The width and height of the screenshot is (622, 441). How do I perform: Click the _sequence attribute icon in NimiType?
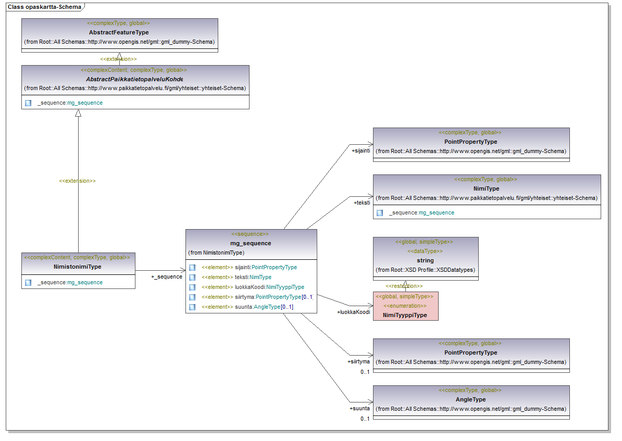(380, 212)
